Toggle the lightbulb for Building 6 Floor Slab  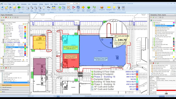[x=27, y=44]
